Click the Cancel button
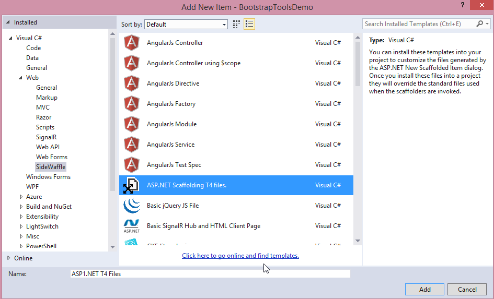Viewport: 494px width, 299px height. [467, 289]
